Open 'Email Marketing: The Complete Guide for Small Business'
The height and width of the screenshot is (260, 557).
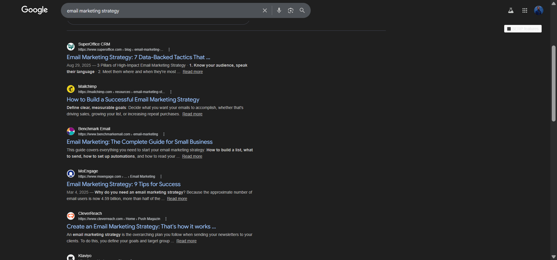(x=140, y=142)
